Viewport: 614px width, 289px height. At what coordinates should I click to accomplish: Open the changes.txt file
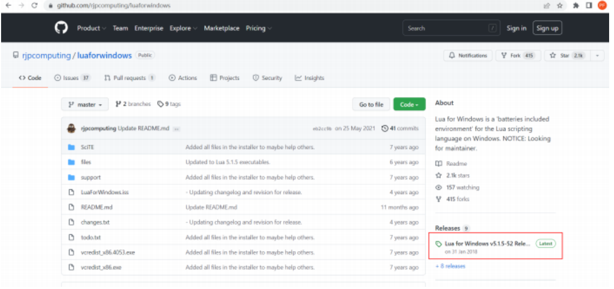95,222
